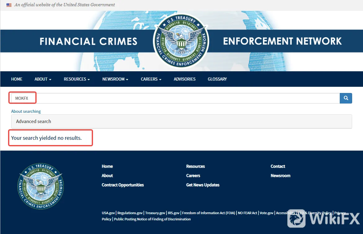Open the Vote.gov footer link
Image resolution: width=363 pixels, height=234 pixels.
coord(267,213)
